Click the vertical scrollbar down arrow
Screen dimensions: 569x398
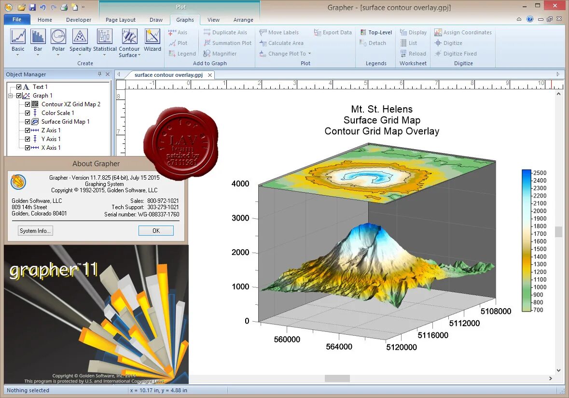(559, 370)
